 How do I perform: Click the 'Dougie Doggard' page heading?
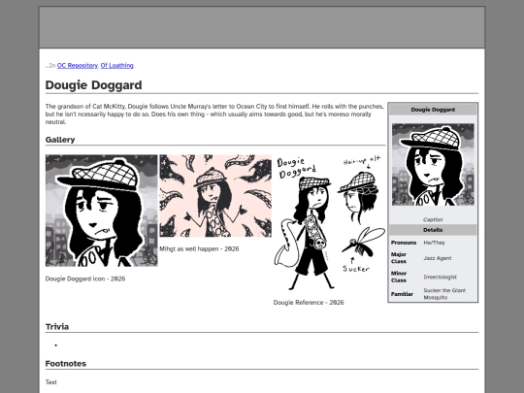coord(93,85)
